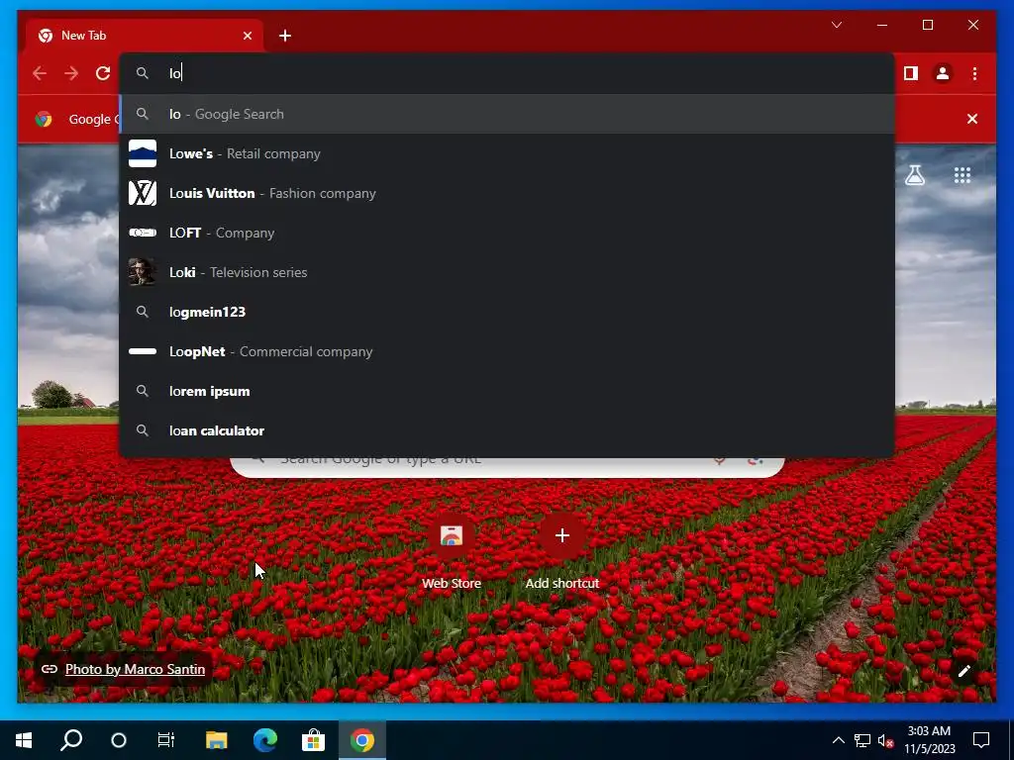Open the Google apps grid
The height and width of the screenshot is (760, 1014).
963,175
